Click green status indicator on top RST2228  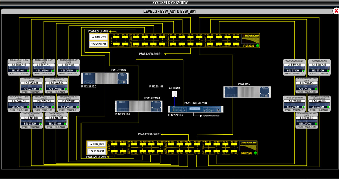(257, 46)
